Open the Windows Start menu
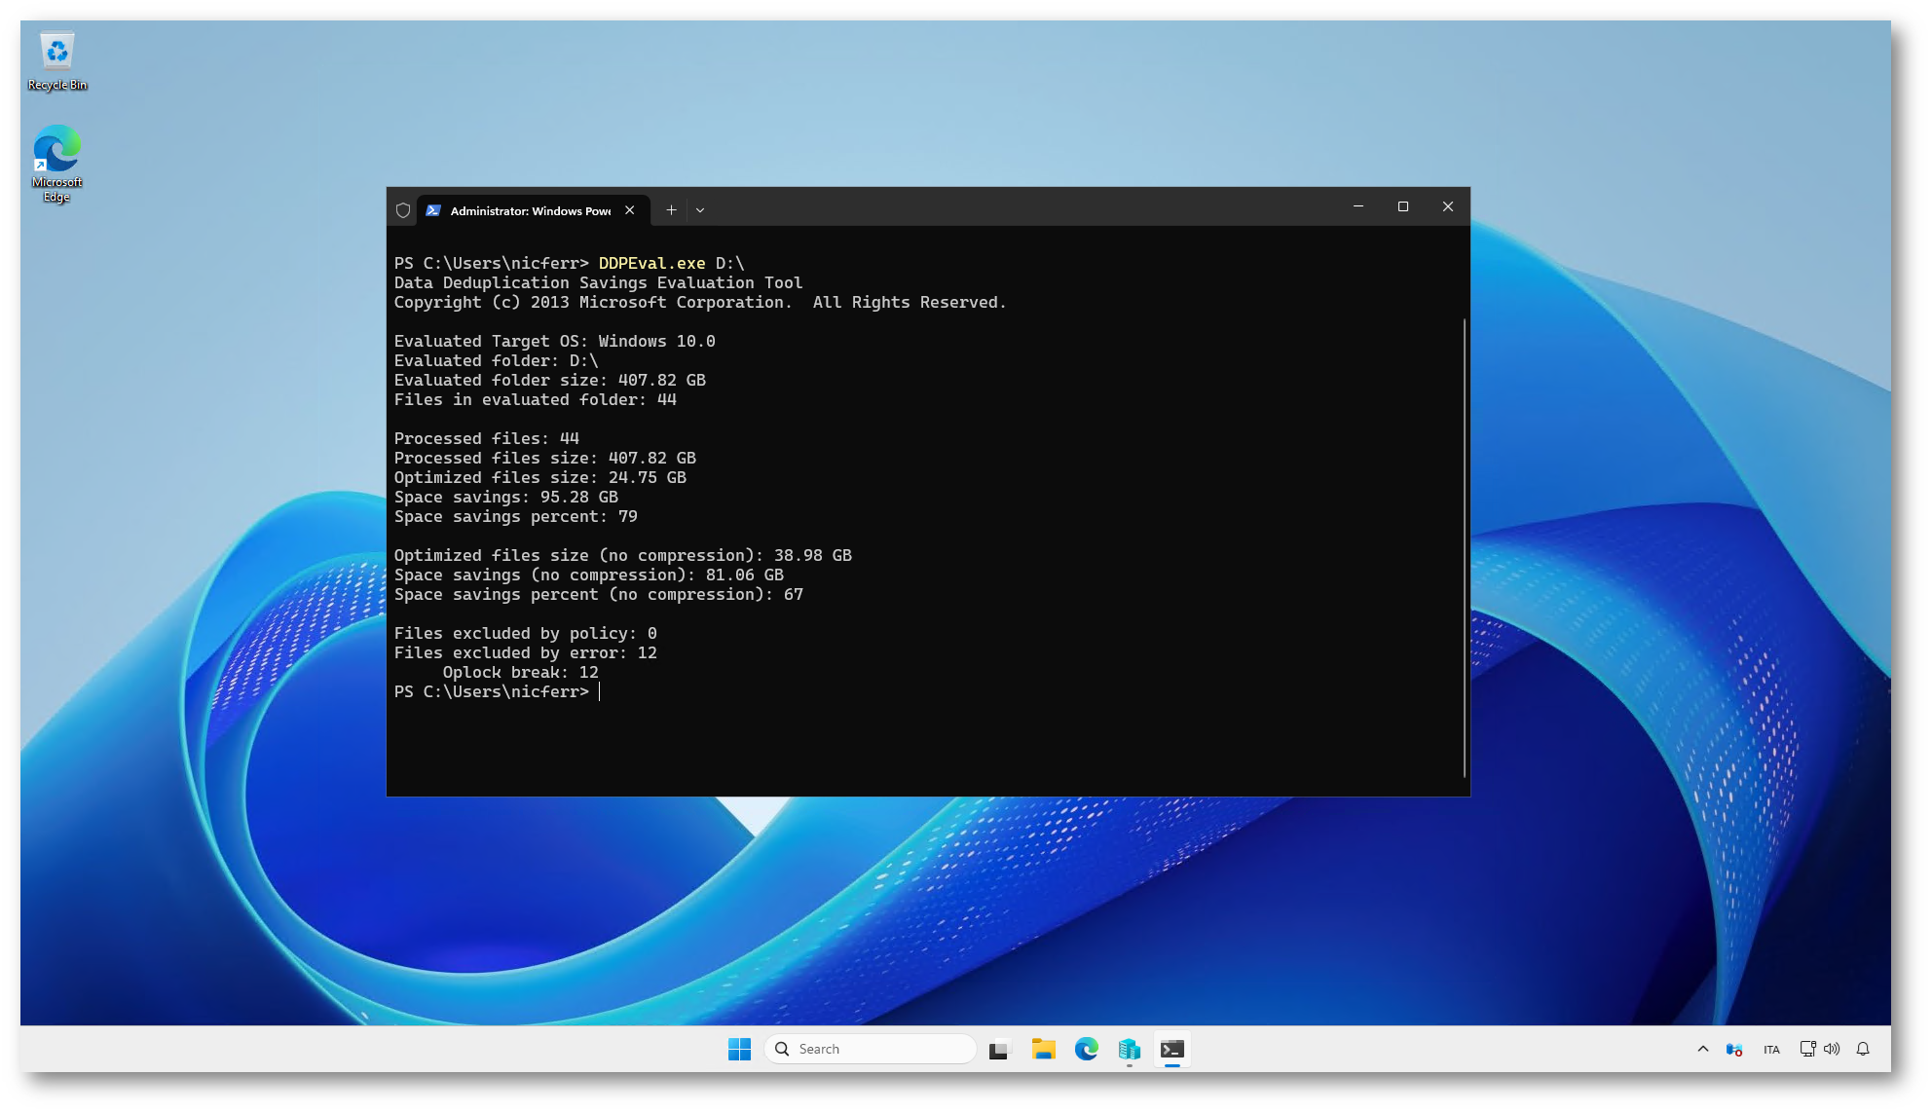Viewport: 1932px width, 1113px height. coord(739,1049)
